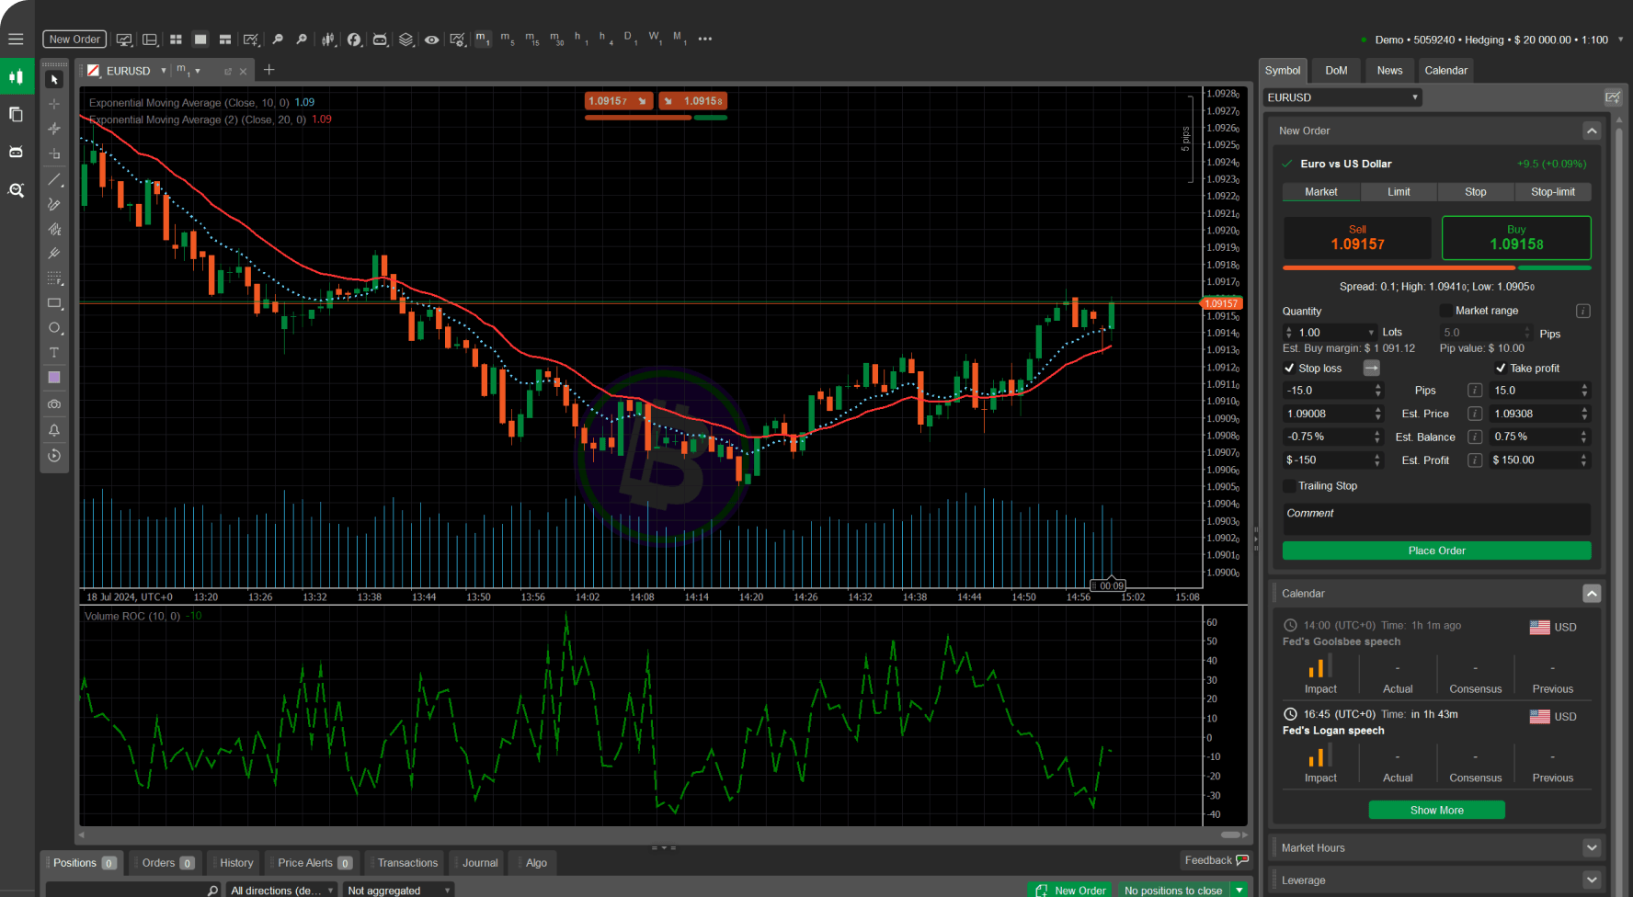Image resolution: width=1633 pixels, height=897 pixels.
Task: Select the m15 timeframe
Action: [532, 40]
